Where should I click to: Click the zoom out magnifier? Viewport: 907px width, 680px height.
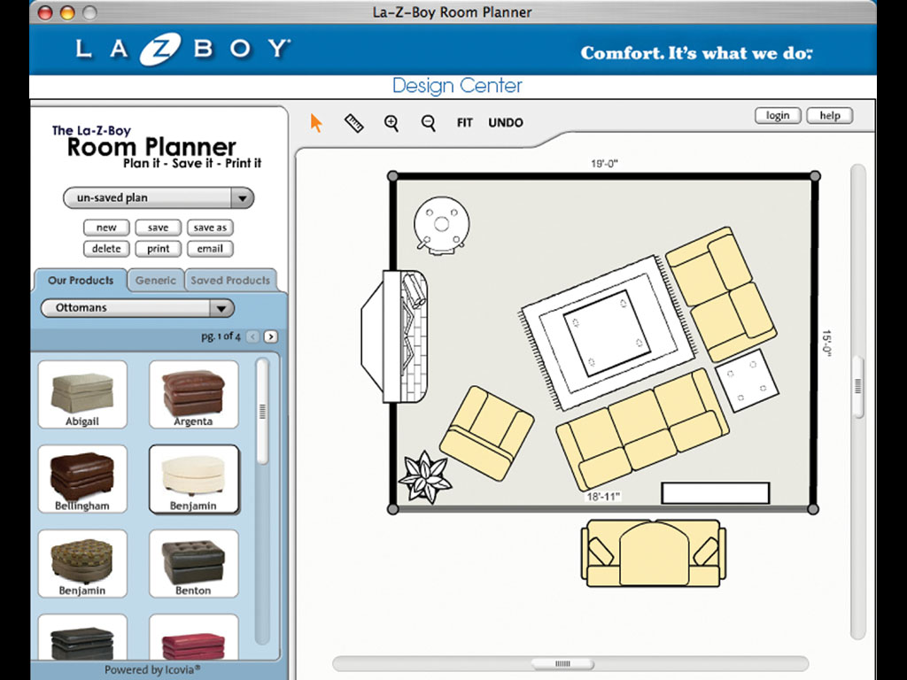[428, 122]
